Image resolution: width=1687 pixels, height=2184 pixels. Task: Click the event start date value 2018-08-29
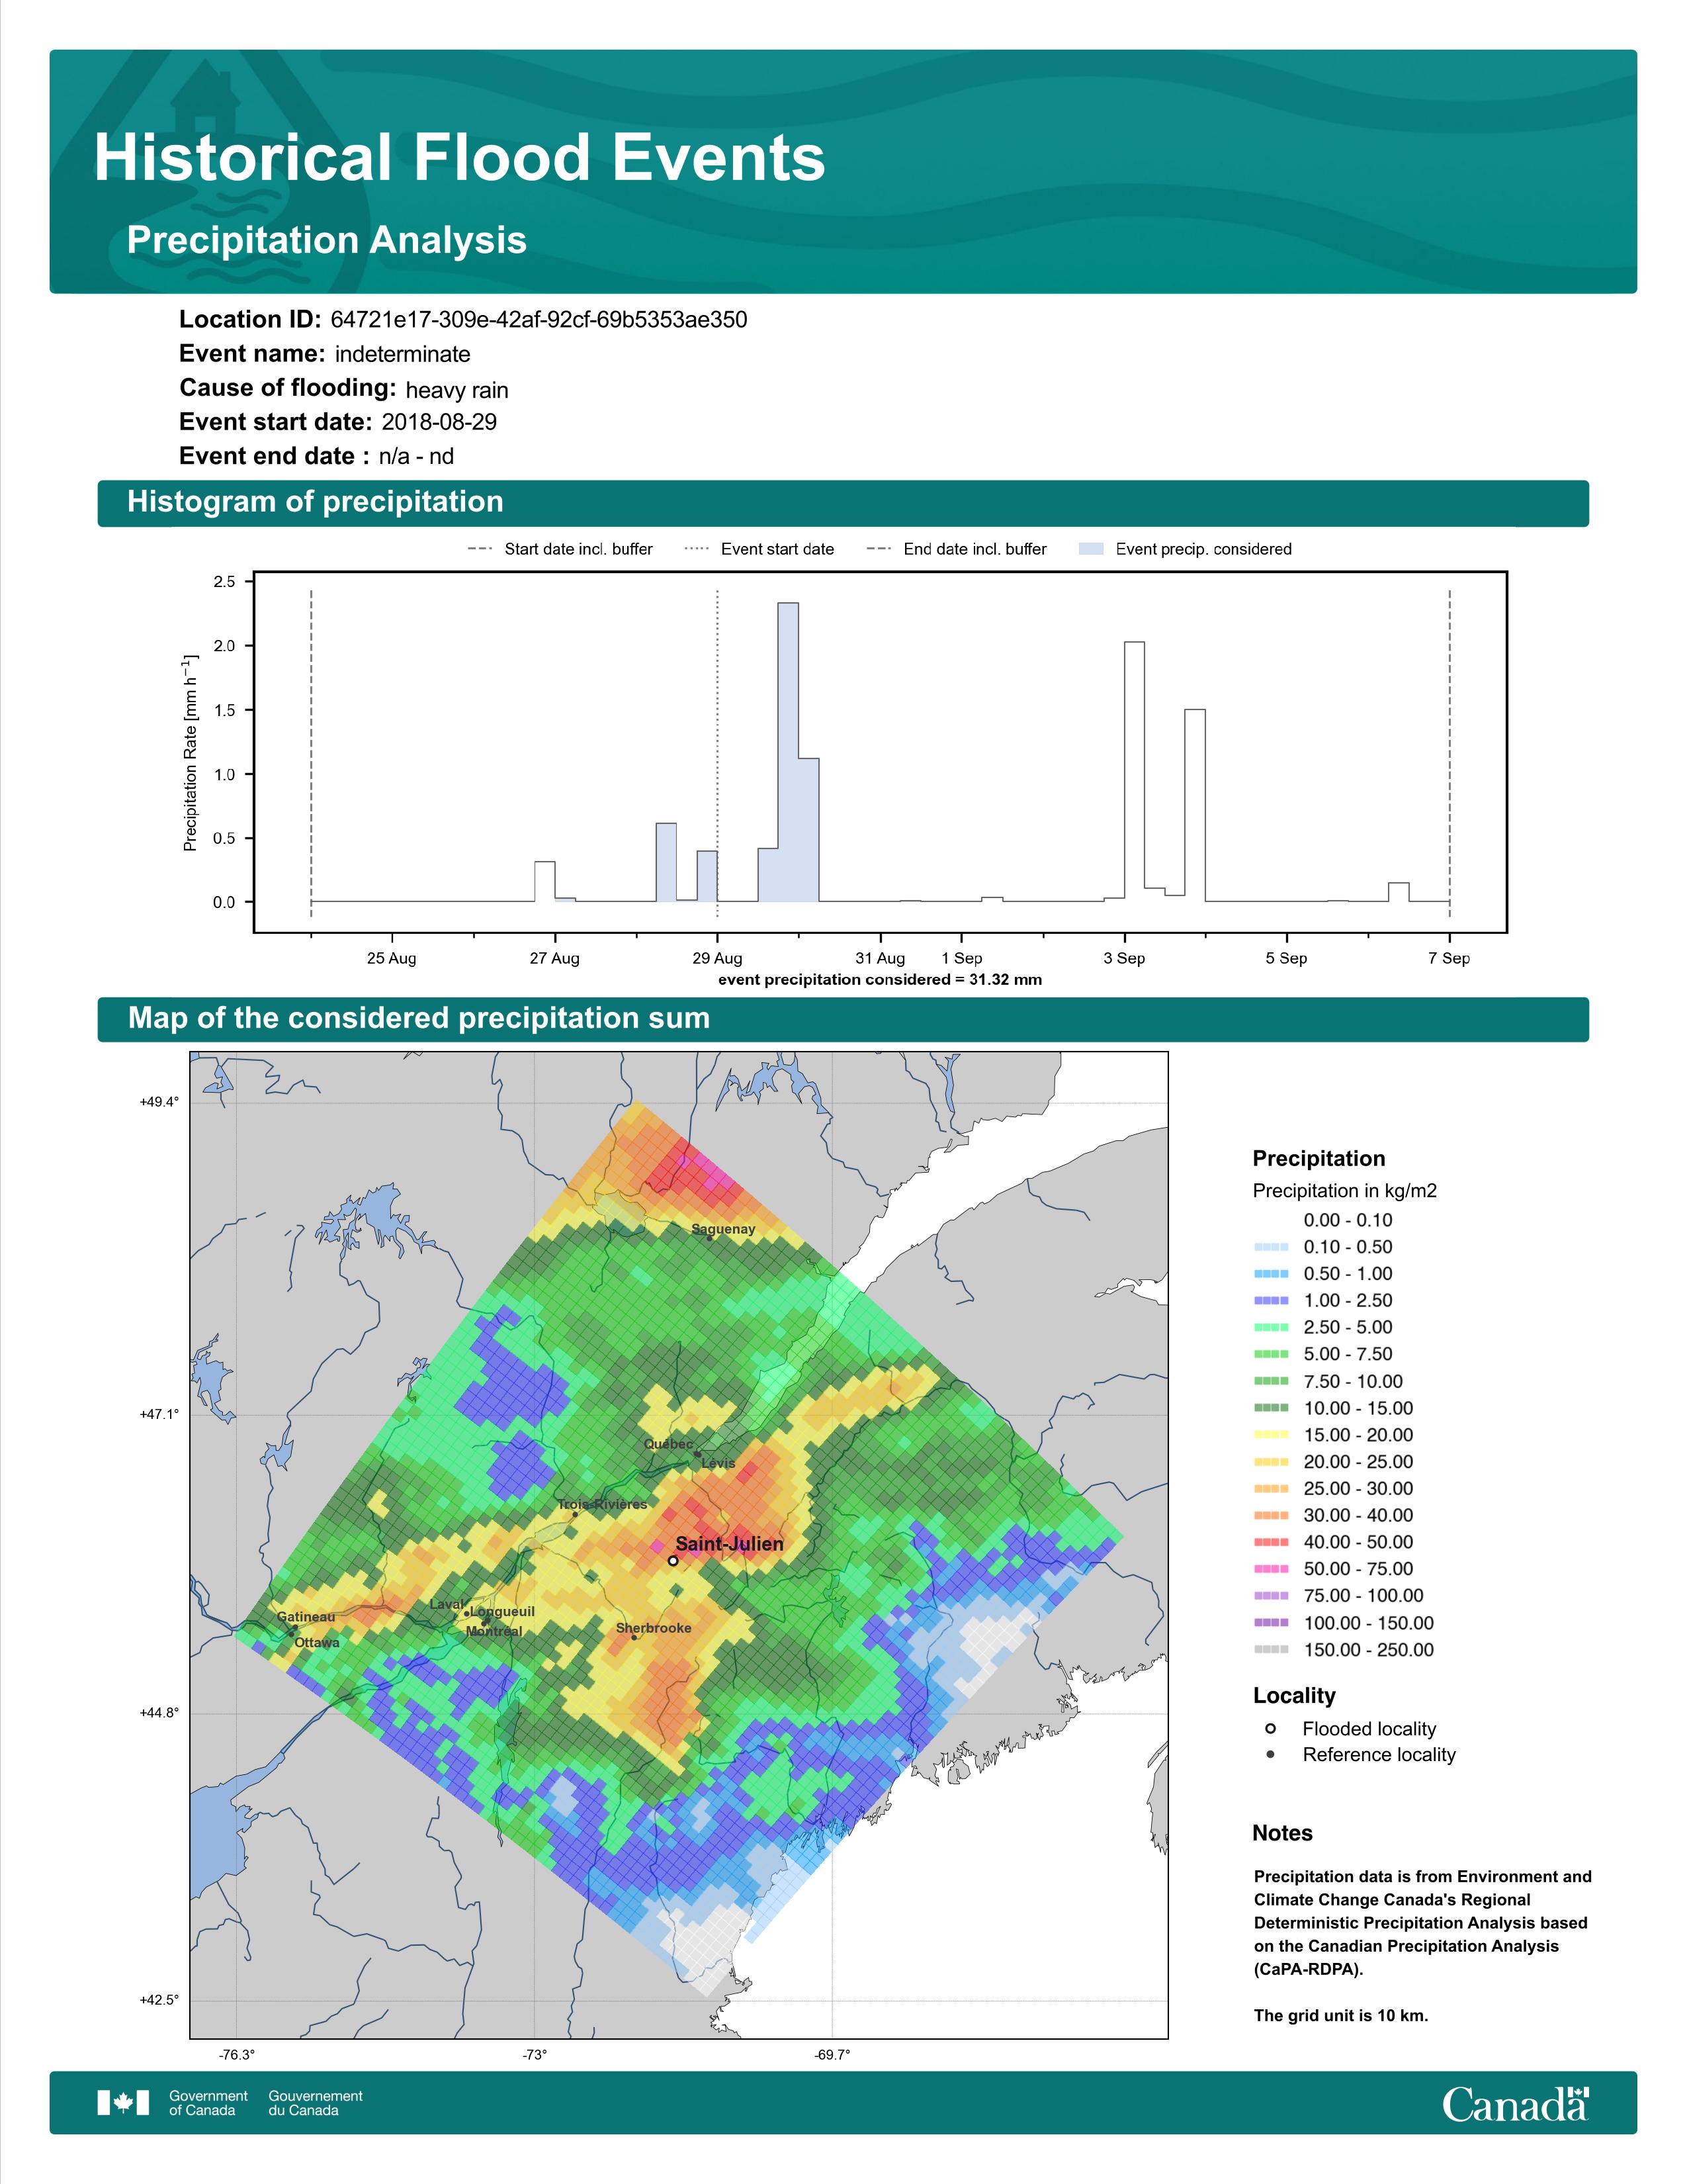point(439,422)
